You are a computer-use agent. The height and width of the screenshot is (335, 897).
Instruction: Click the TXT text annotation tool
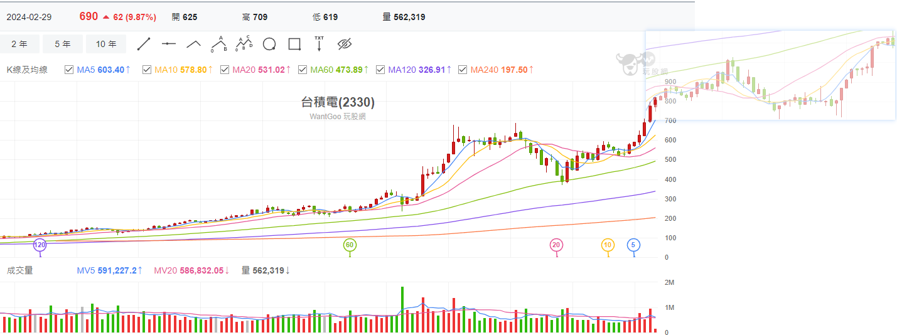319,44
